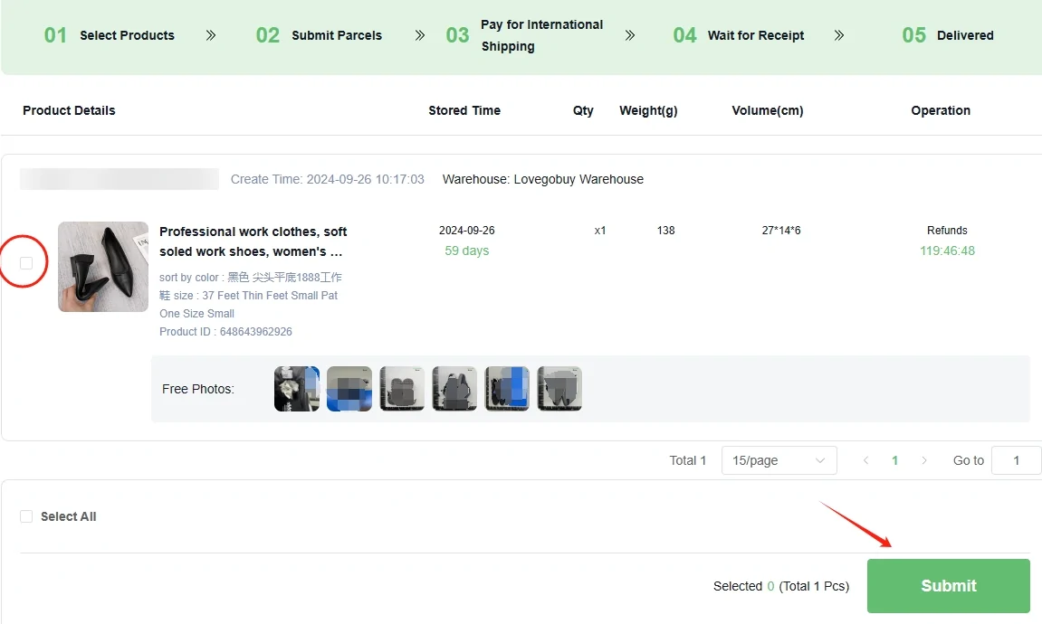
Task: Click the refund countdown 119:46:48
Action: pyautogui.click(x=947, y=251)
